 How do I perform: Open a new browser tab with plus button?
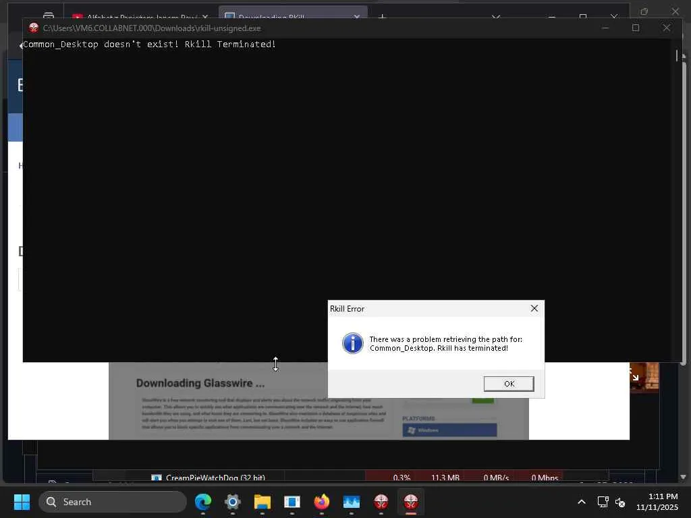coord(382,17)
